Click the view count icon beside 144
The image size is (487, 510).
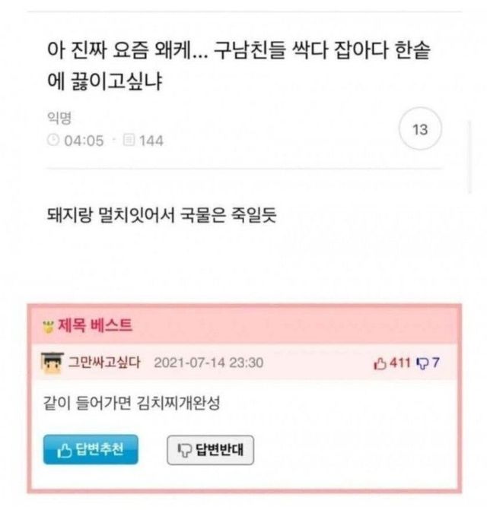point(129,140)
